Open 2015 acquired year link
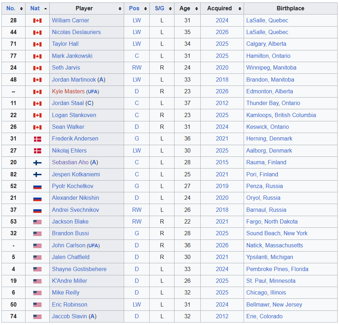 (x=222, y=162)
